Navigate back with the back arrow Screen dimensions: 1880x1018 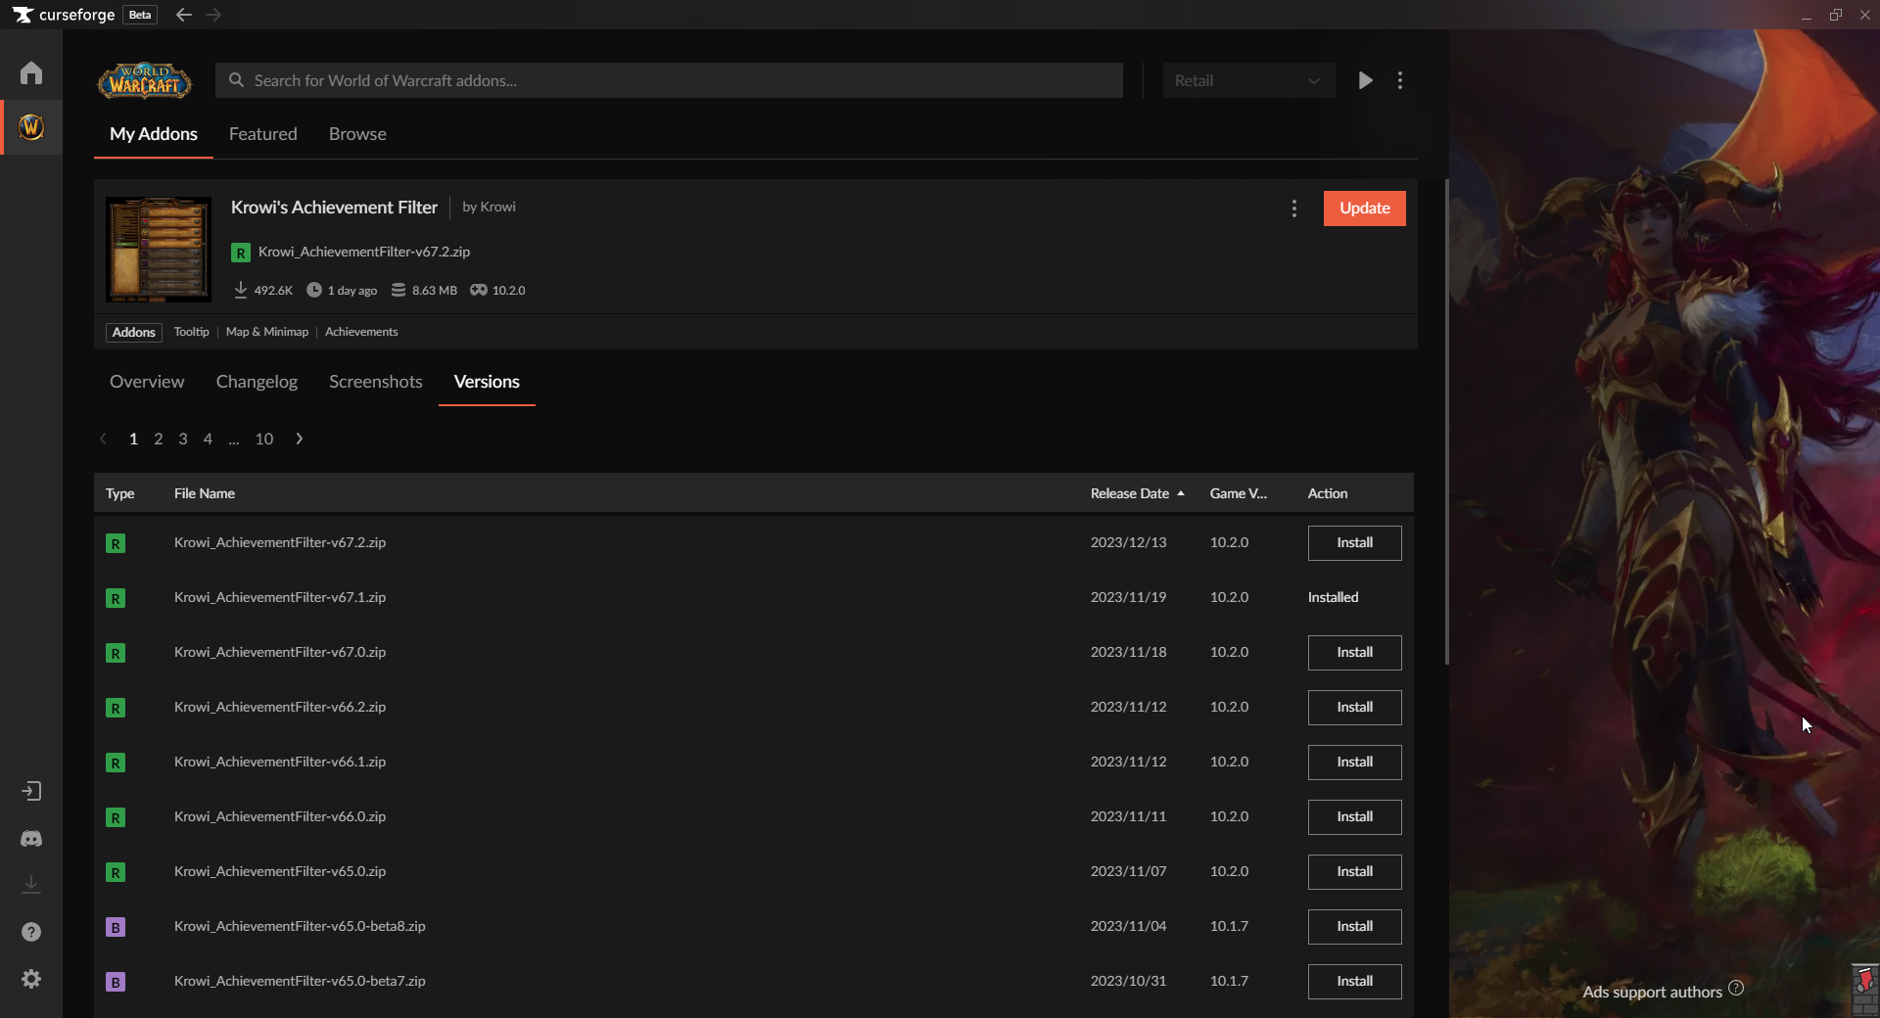click(183, 15)
